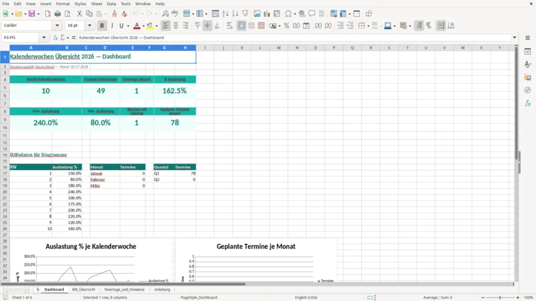This screenshot has width=536, height=301.
Task: Open the File menu
Action: [x=6, y=4]
